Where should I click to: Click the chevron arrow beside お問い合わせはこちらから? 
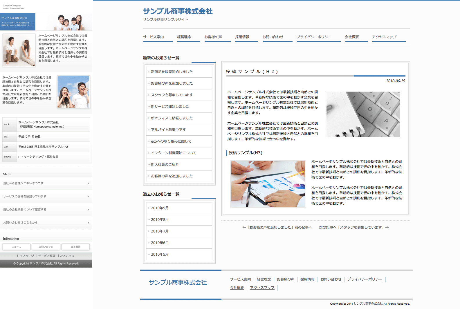pos(89,223)
